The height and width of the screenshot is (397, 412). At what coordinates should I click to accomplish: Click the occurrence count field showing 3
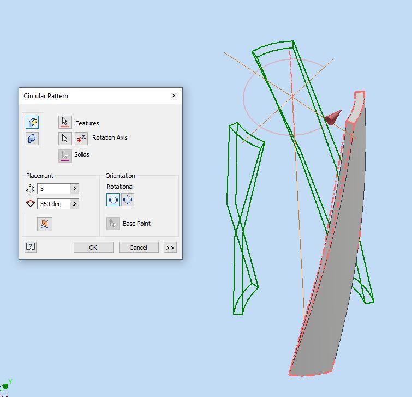pos(53,189)
